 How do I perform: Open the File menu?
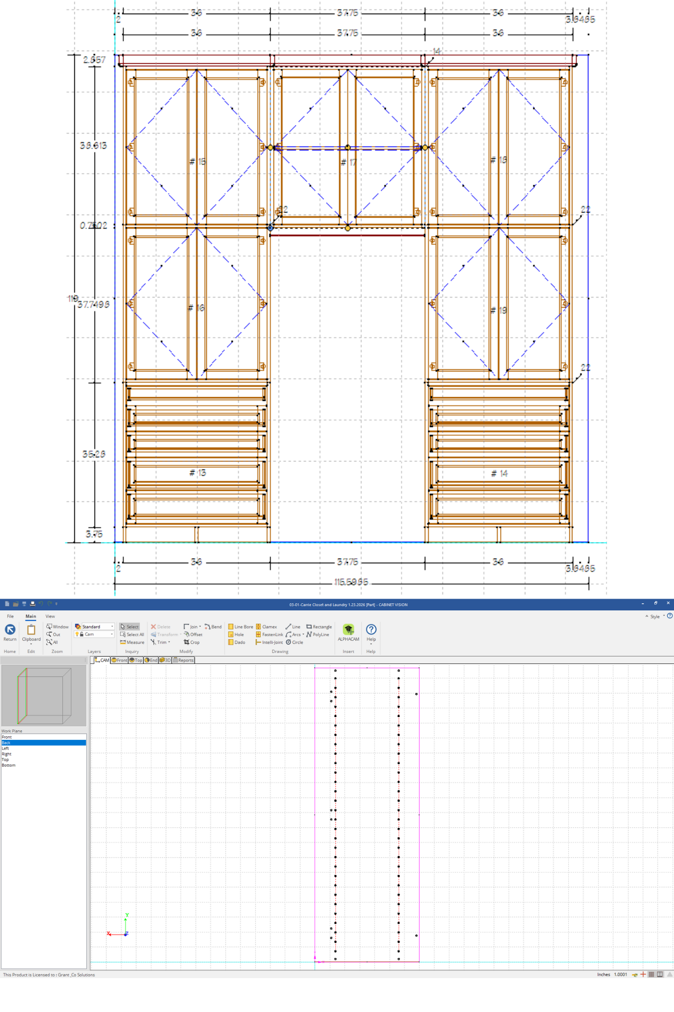10,616
